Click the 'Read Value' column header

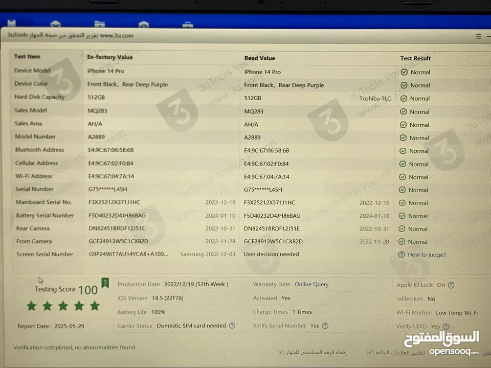click(260, 58)
